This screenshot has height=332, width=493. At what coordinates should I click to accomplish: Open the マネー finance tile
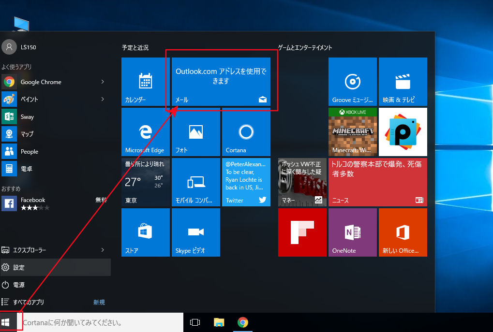click(302, 182)
